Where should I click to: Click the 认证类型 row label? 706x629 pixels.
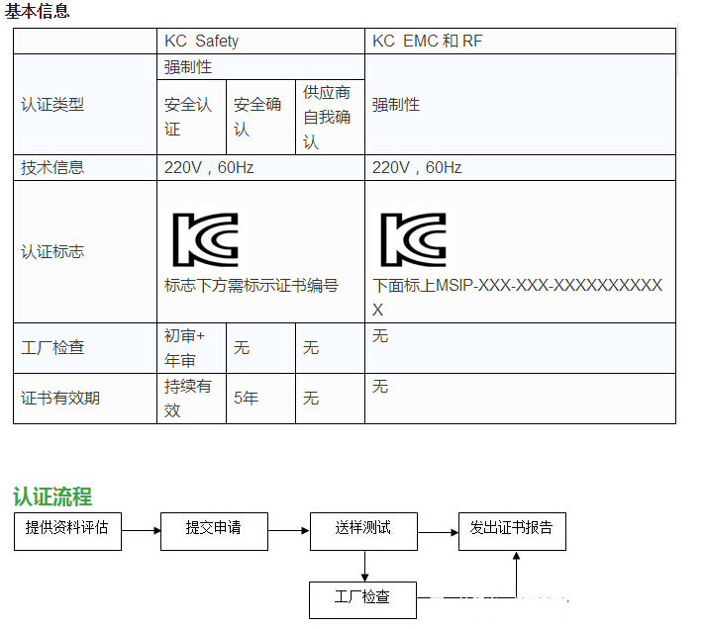(52, 105)
